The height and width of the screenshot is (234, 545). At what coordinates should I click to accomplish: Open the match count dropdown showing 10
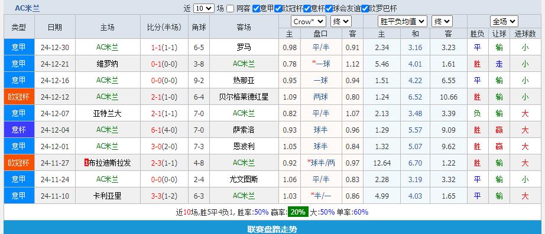click(204, 8)
